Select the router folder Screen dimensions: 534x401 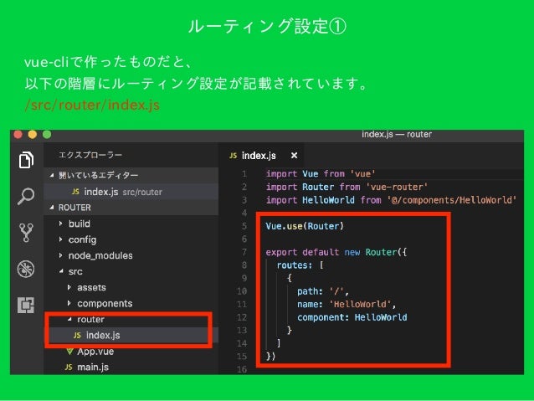point(90,319)
